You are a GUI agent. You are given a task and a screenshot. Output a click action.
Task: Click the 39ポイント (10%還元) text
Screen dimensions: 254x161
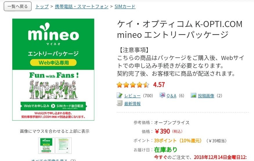pos(178,141)
